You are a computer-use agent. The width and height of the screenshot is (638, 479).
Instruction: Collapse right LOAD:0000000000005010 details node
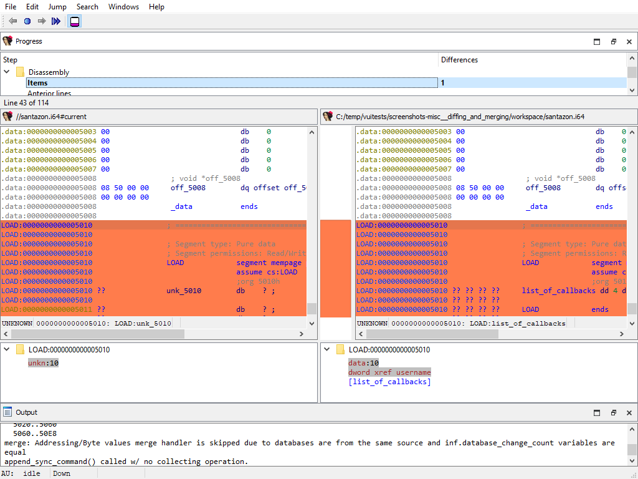pyautogui.click(x=327, y=350)
